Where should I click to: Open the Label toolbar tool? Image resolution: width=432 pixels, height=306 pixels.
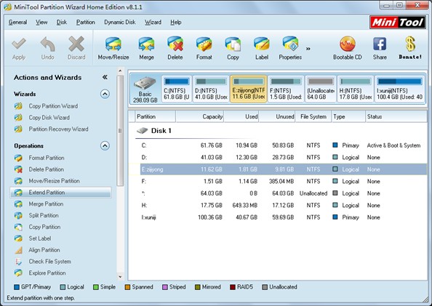[262, 44]
